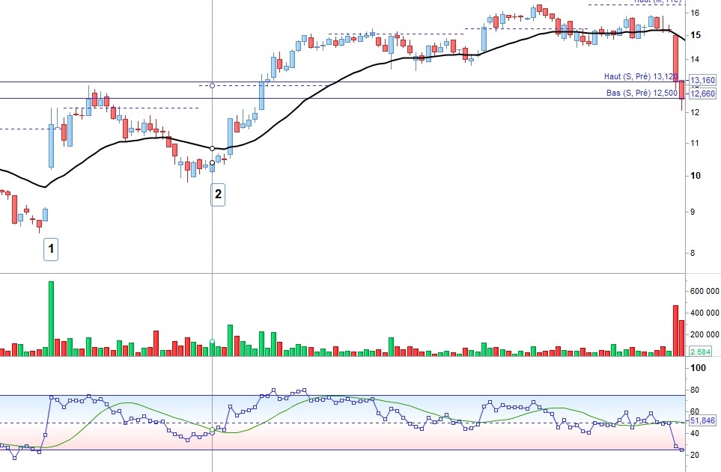Click the 600 000 volume axis label
The image size is (721, 472).
click(x=705, y=292)
